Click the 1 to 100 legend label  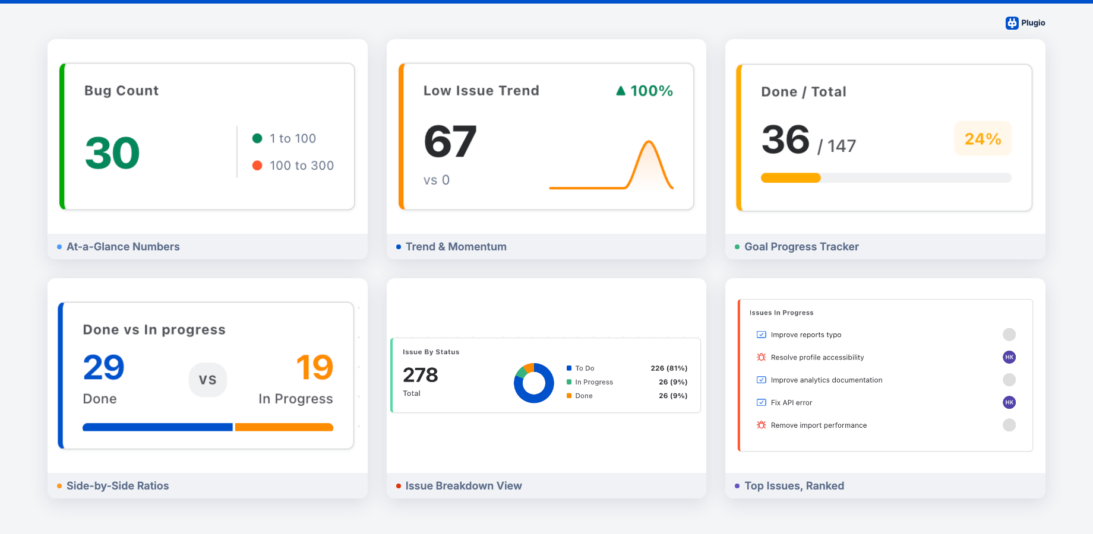(293, 138)
